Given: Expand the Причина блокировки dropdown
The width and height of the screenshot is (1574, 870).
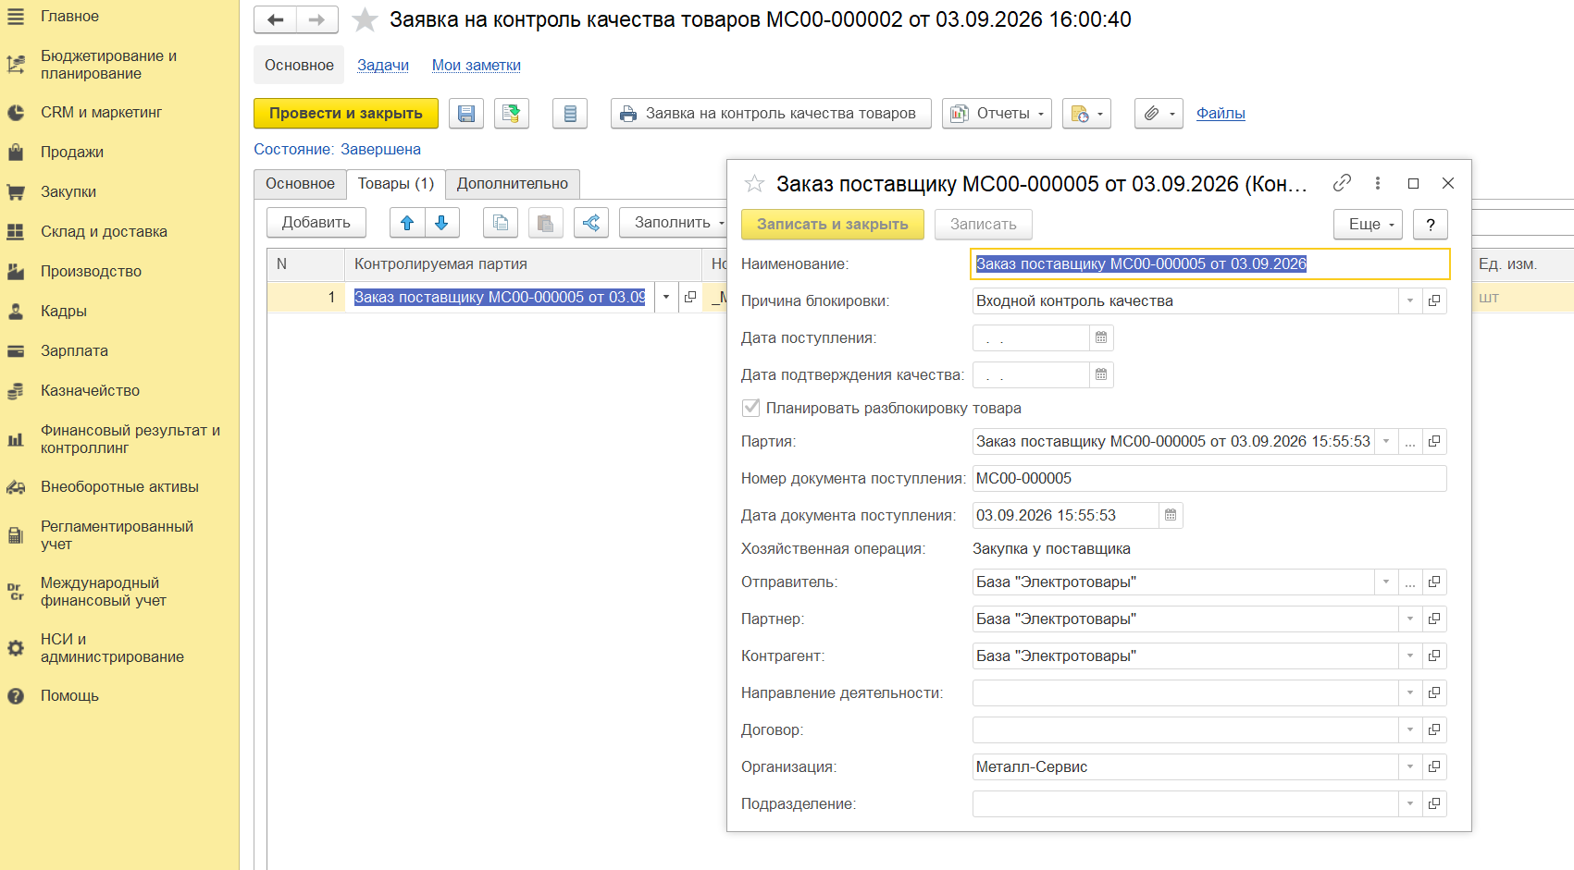Looking at the screenshot, I should (1410, 300).
